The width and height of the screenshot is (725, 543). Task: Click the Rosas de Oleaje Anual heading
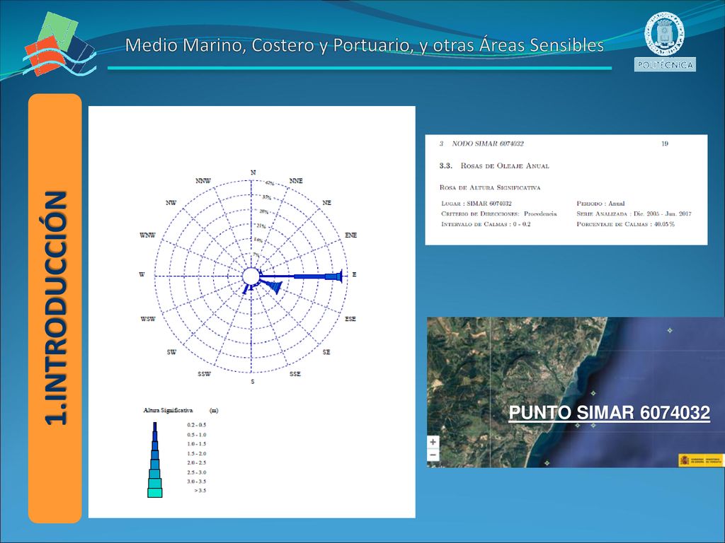coord(505,165)
